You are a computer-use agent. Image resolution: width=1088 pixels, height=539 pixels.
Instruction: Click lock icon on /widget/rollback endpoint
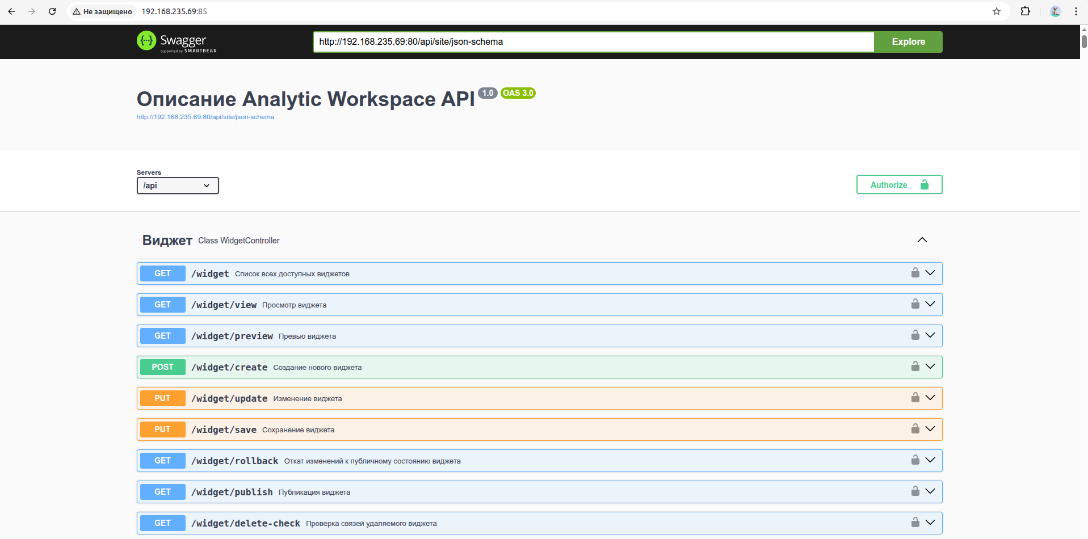click(x=915, y=460)
